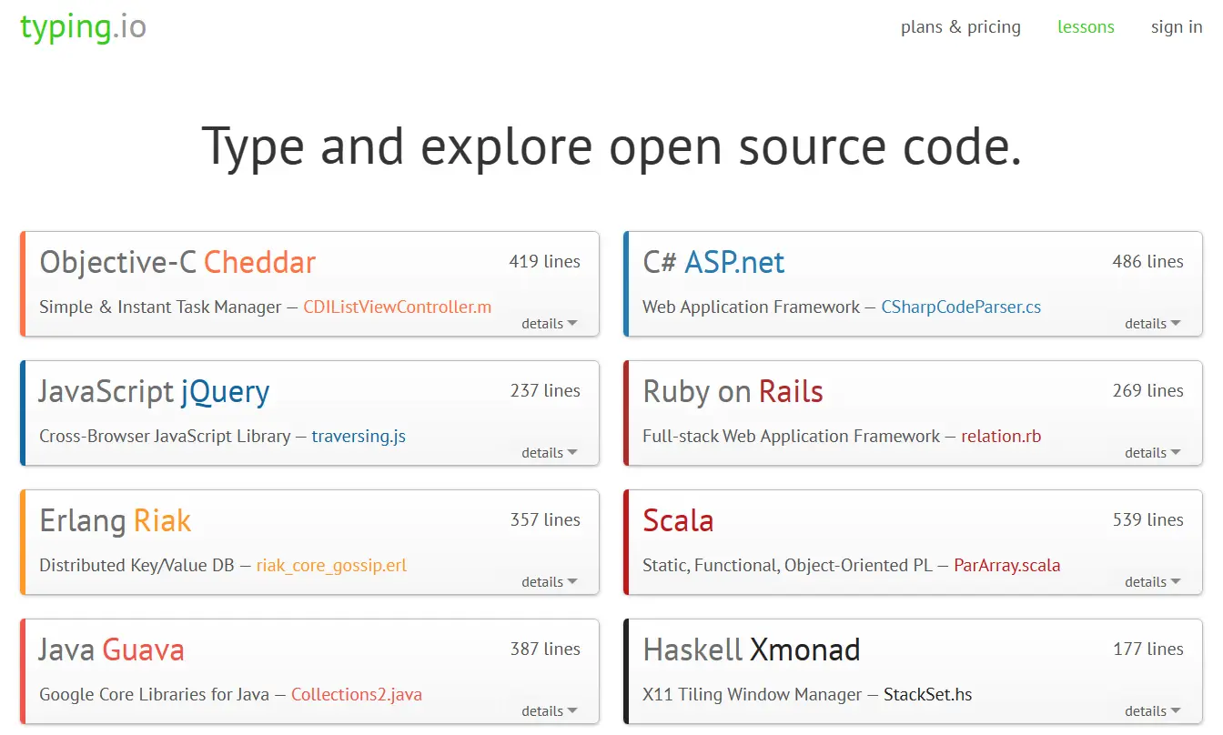Expand details for Objective-C Cheddar
The image size is (1223, 735).
coord(549,324)
